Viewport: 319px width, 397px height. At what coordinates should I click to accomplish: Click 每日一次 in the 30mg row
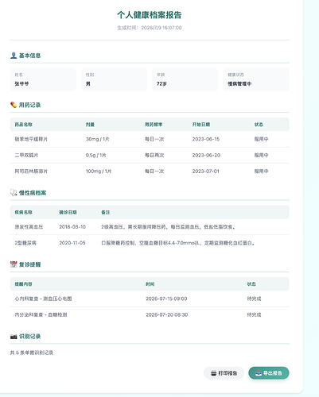(x=154, y=139)
